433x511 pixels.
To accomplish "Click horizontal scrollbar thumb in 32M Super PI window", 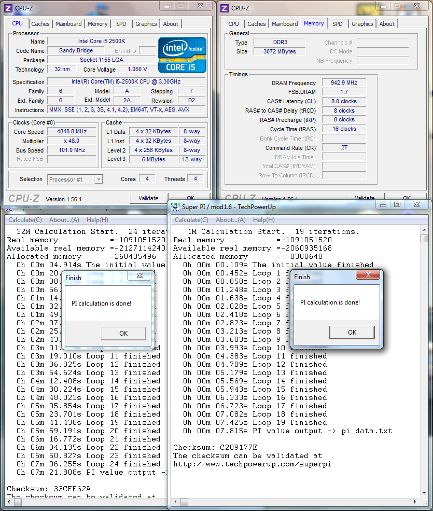I will tap(18, 502).
